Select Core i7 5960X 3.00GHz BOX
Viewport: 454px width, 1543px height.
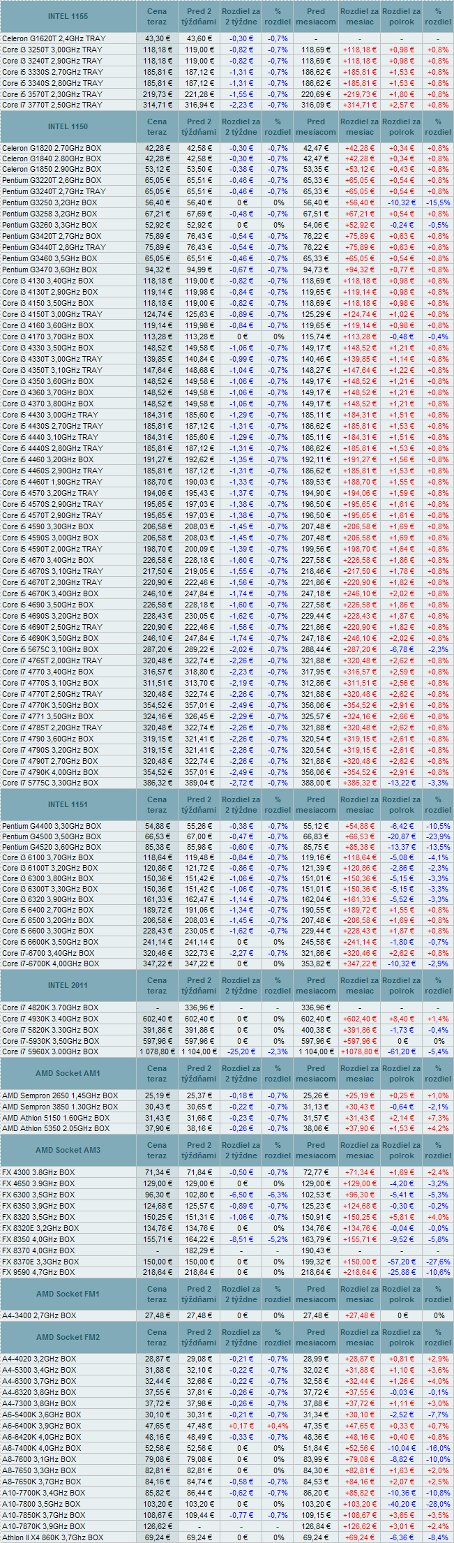pos(50,1051)
